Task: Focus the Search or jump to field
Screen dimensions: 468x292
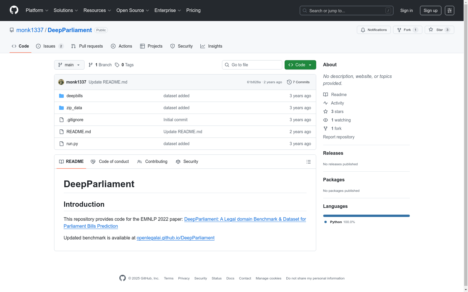Action: coord(347,11)
